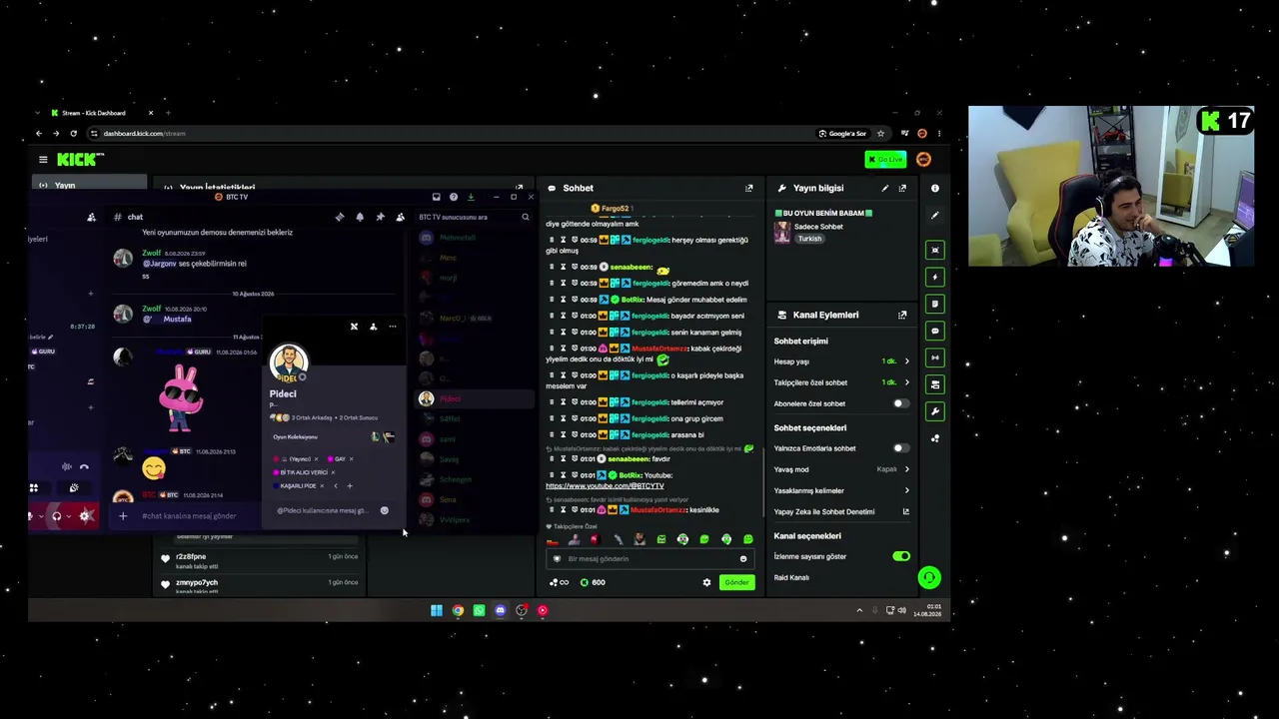This screenshot has height=719, width=1279.
Task: Open Discord pinned messages icon
Action: [380, 217]
